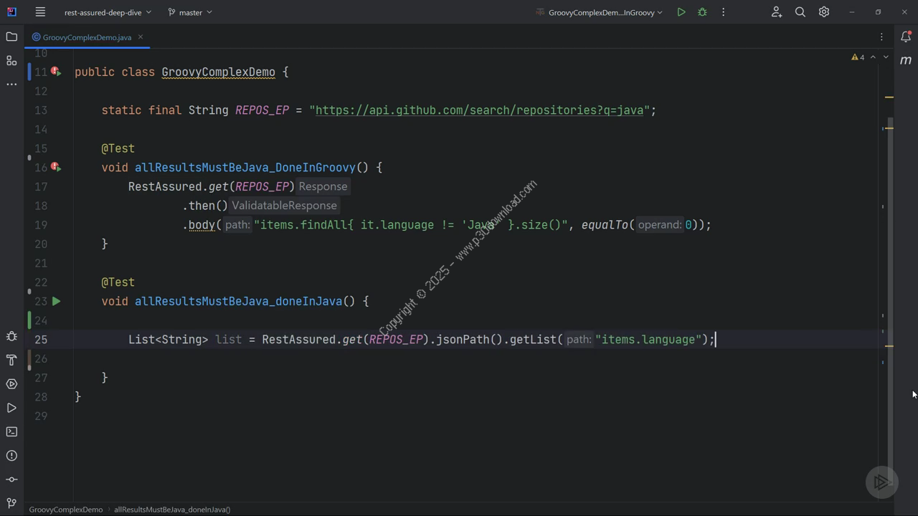This screenshot has height=516, width=918.
Task: Run the GroovyComplexDemo configuration
Action: (x=681, y=12)
